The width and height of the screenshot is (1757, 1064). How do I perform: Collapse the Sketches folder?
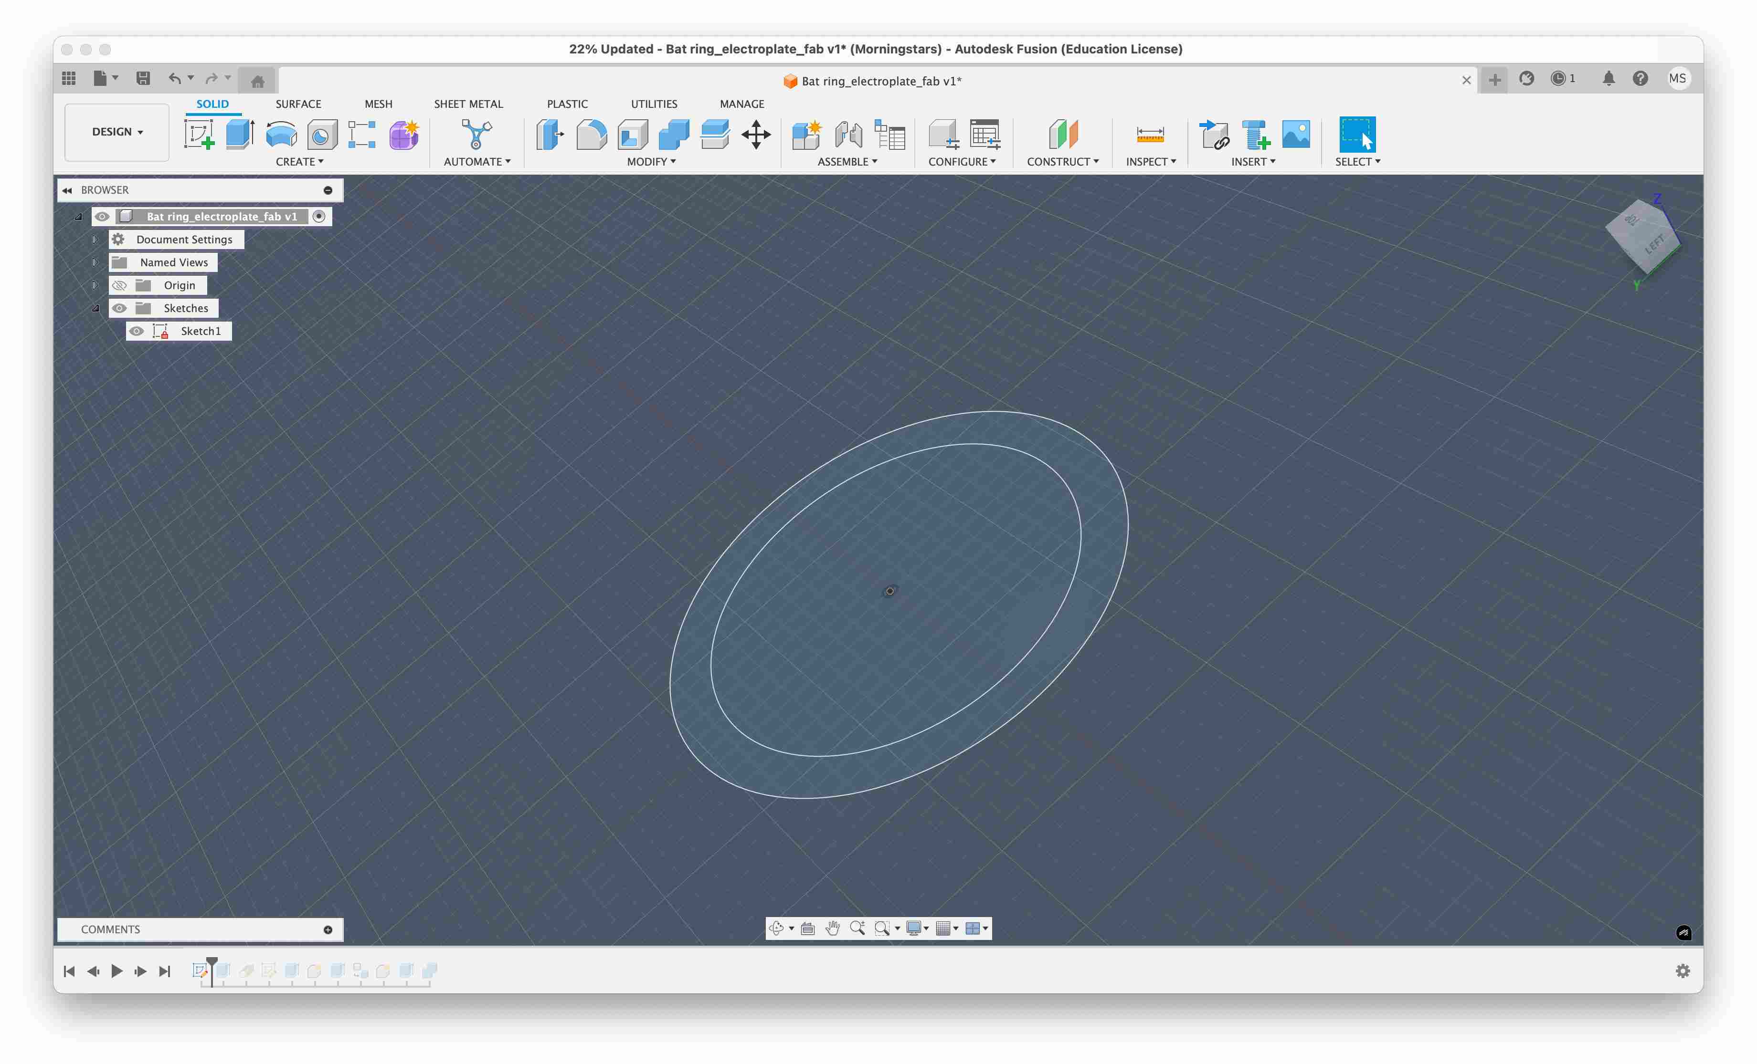(x=95, y=308)
